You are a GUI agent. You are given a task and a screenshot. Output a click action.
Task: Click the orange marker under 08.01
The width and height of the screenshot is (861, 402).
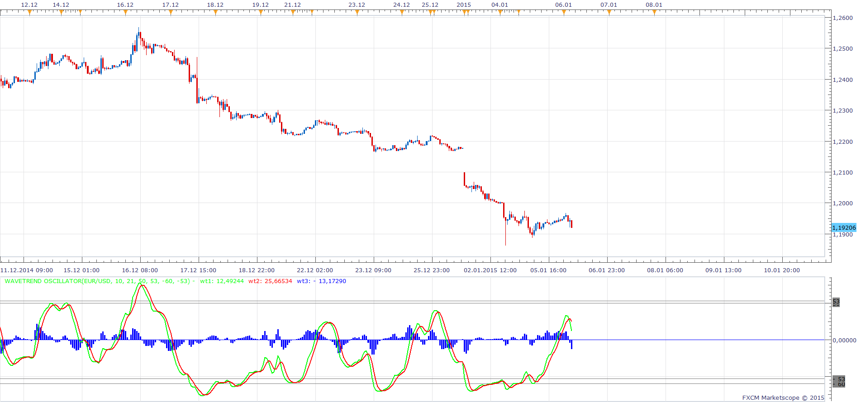654,13
